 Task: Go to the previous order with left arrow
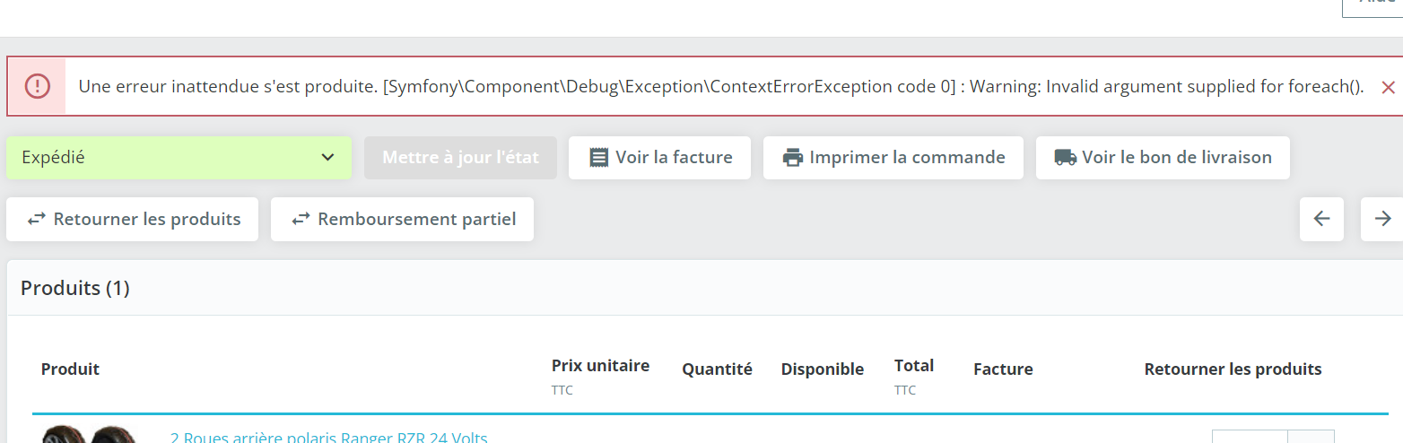coord(1321,219)
